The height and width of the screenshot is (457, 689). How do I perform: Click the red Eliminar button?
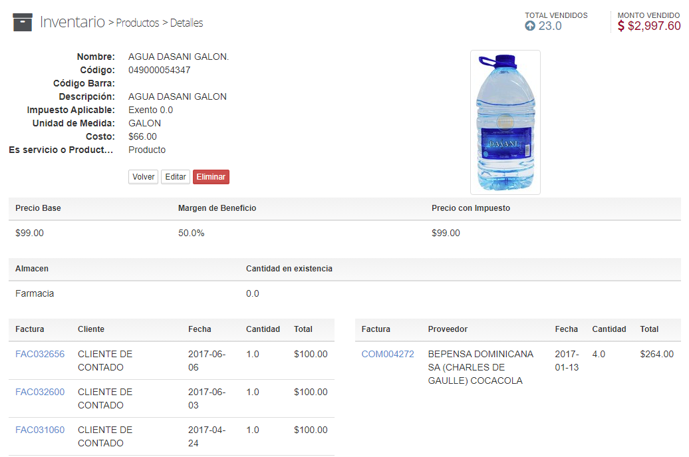tap(211, 177)
